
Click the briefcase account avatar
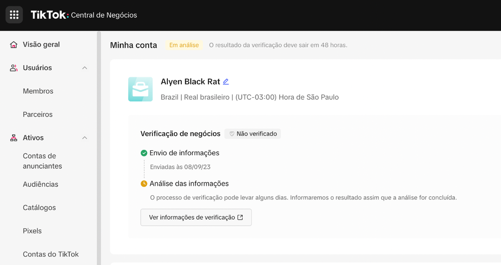[140, 89]
